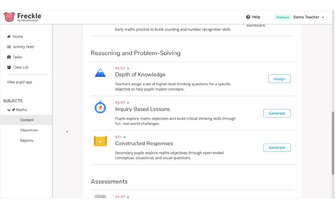
Task: Generate Constructed Responses
Action: pyautogui.click(x=277, y=148)
